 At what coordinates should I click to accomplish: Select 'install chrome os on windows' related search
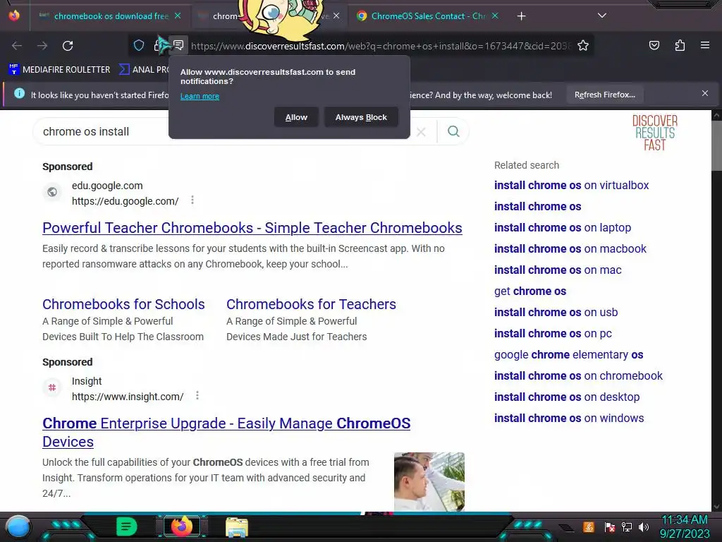point(569,418)
